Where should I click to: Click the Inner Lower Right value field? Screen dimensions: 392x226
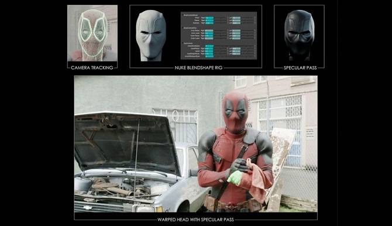click(x=209, y=33)
